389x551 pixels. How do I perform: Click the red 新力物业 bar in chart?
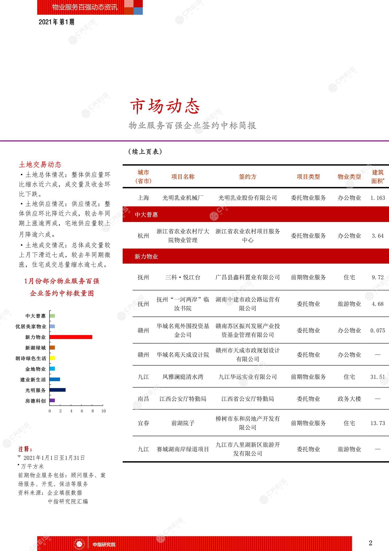[x=71, y=337]
